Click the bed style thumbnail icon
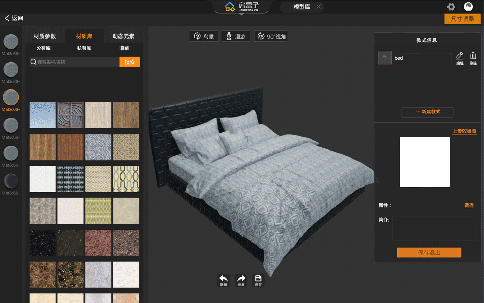 click(x=384, y=57)
